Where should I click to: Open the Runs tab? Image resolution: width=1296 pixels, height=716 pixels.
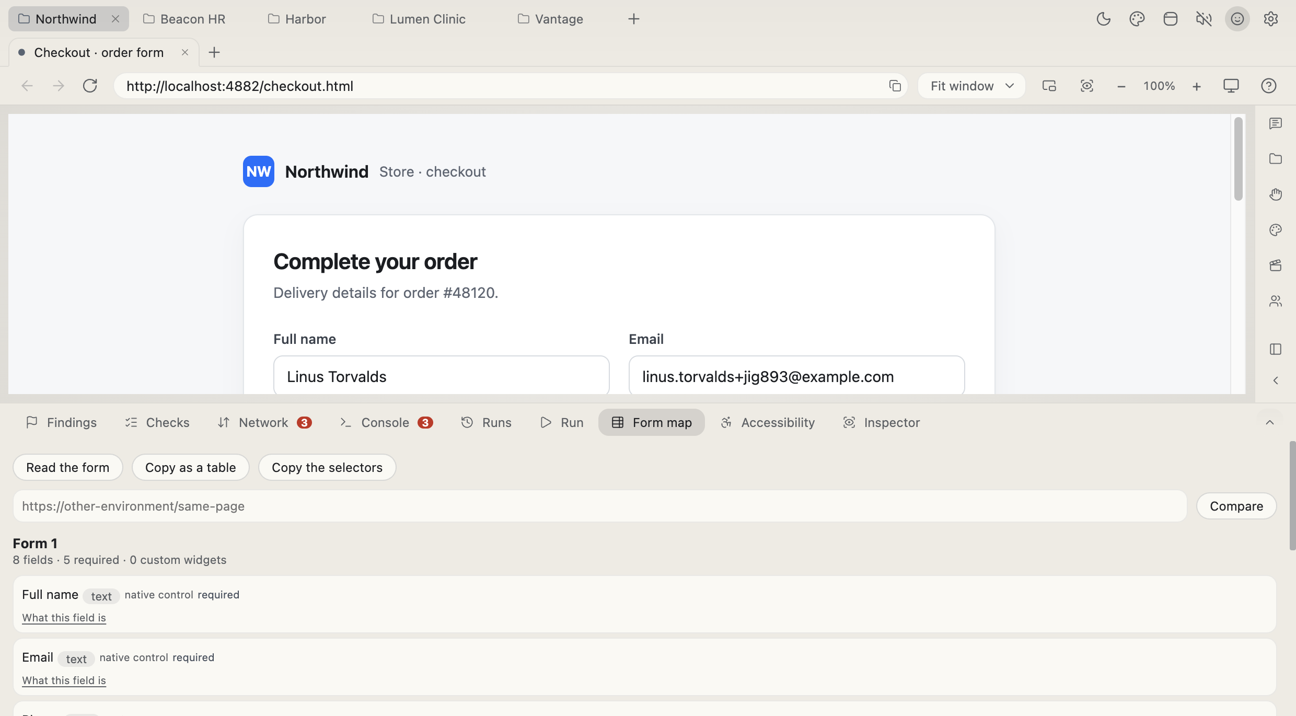(x=486, y=422)
